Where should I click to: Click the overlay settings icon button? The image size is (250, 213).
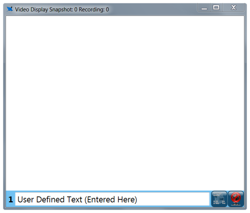[x=219, y=199]
